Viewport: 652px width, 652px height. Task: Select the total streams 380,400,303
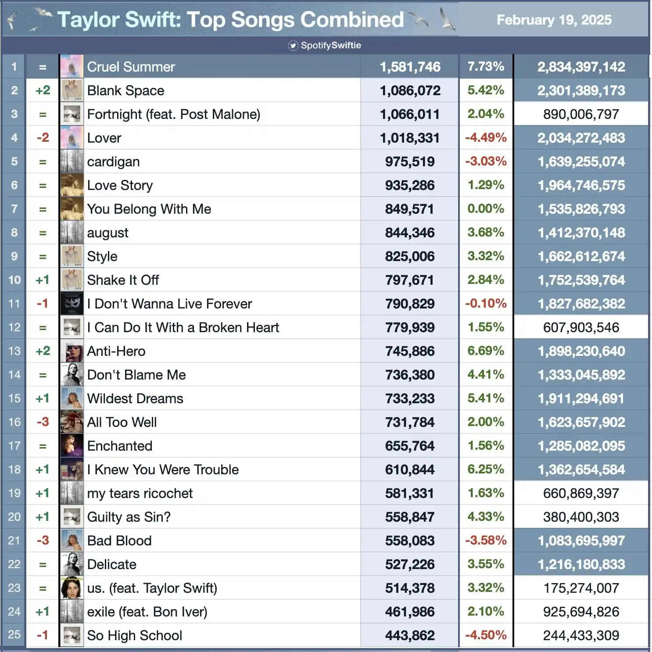(581, 517)
